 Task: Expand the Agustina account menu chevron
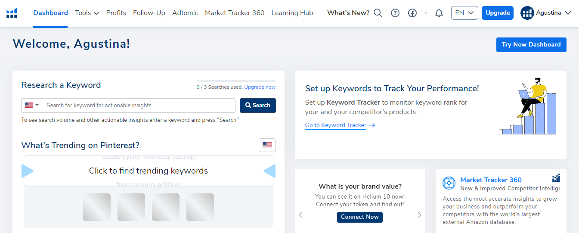click(568, 13)
